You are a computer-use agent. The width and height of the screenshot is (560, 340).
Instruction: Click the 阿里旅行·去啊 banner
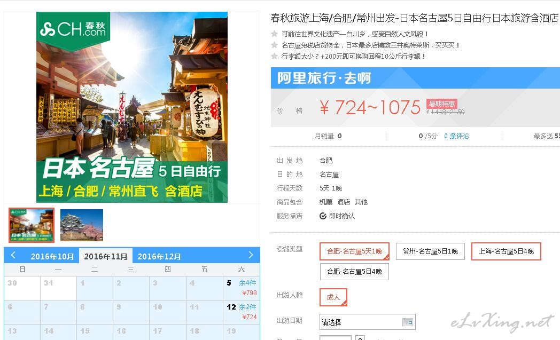[415, 78]
